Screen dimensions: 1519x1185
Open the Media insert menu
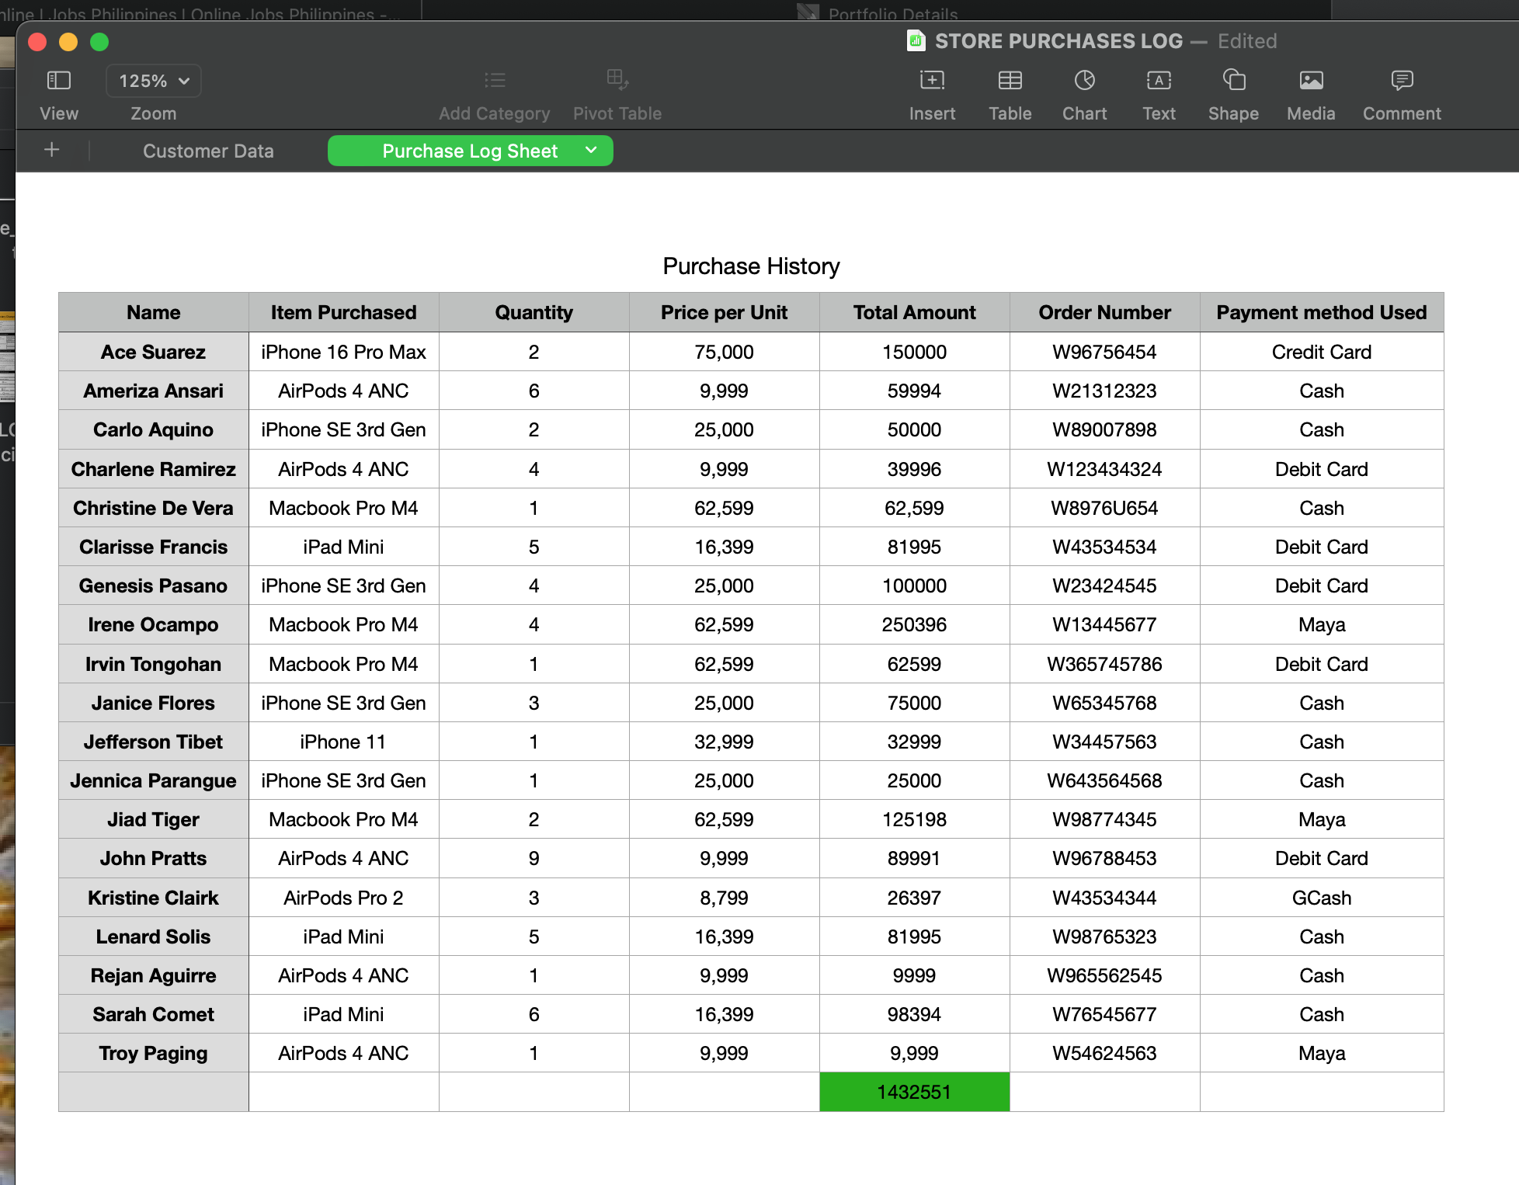(x=1311, y=80)
